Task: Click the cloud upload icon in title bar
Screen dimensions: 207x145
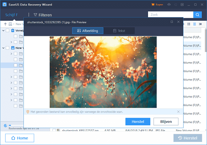Action: pyautogui.click(x=168, y=5)
